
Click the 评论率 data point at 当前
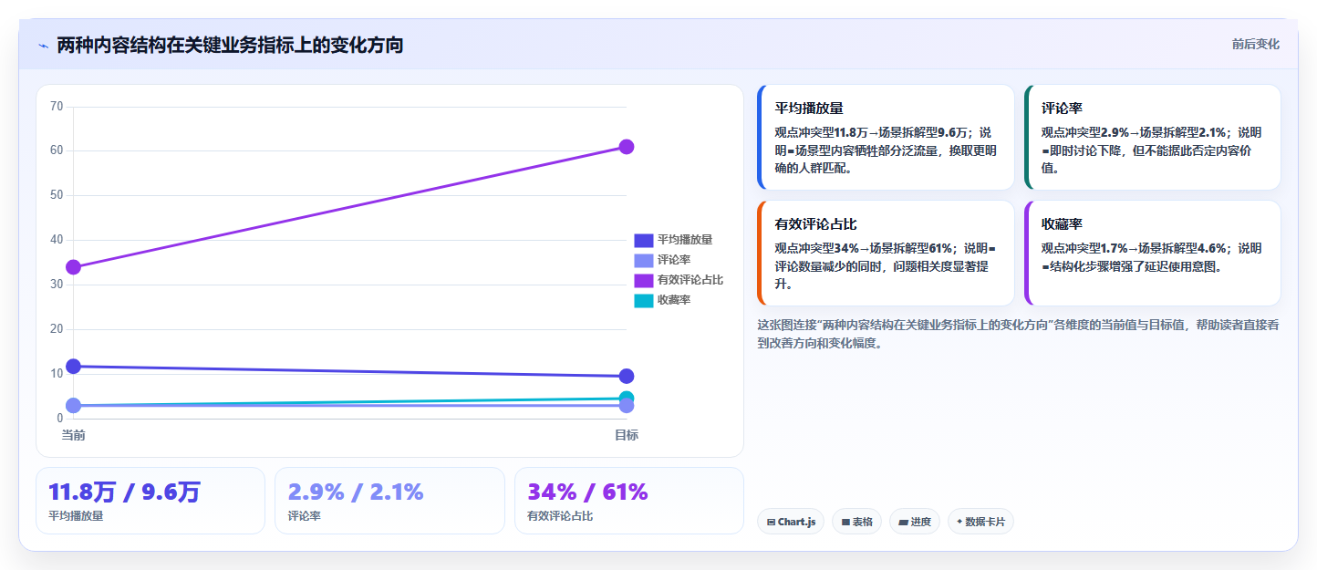click(74, 405)
